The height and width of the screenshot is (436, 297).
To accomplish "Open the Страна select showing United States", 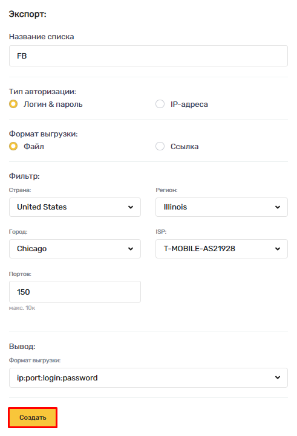I will point(75,207).
